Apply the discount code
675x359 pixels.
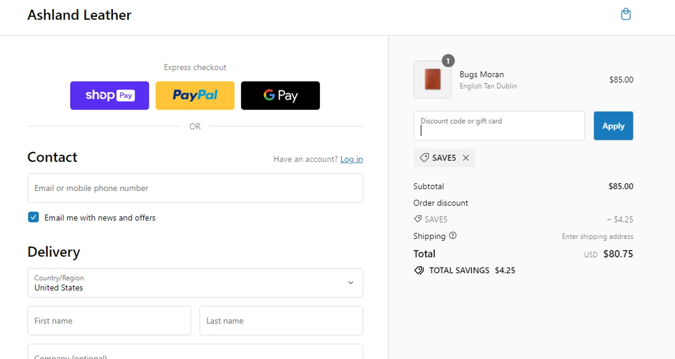[613, 126]
